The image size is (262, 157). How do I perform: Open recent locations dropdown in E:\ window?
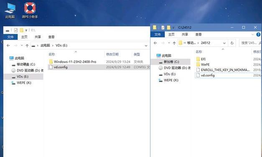22,46
